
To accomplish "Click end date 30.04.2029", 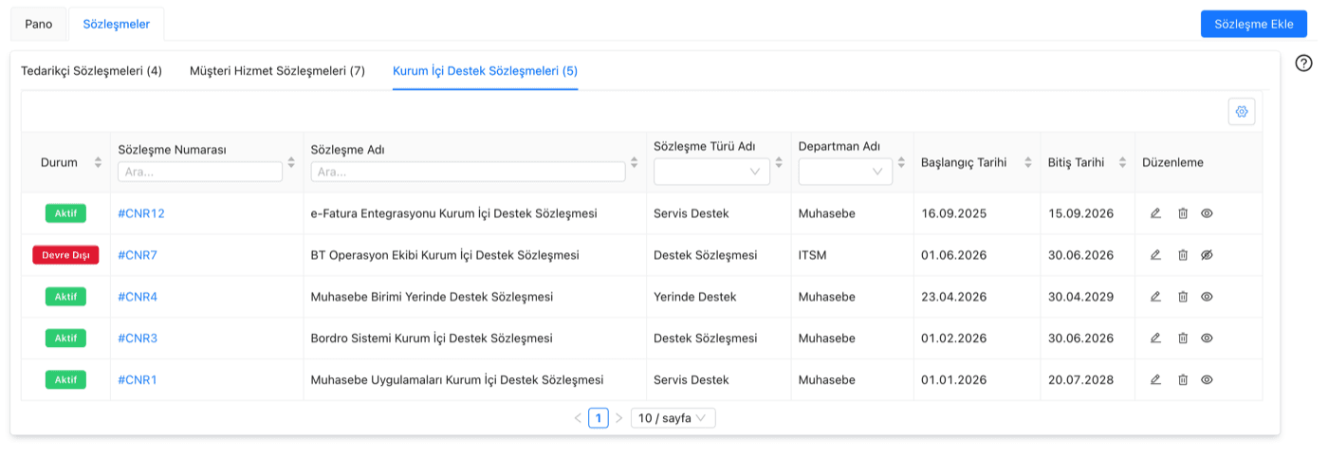I will click(x=1080, y=297).
